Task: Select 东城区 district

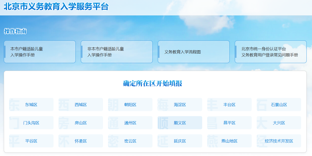Action: (x=31, y=105)
